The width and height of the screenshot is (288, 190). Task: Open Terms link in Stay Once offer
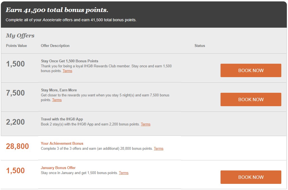click(67, 71)
